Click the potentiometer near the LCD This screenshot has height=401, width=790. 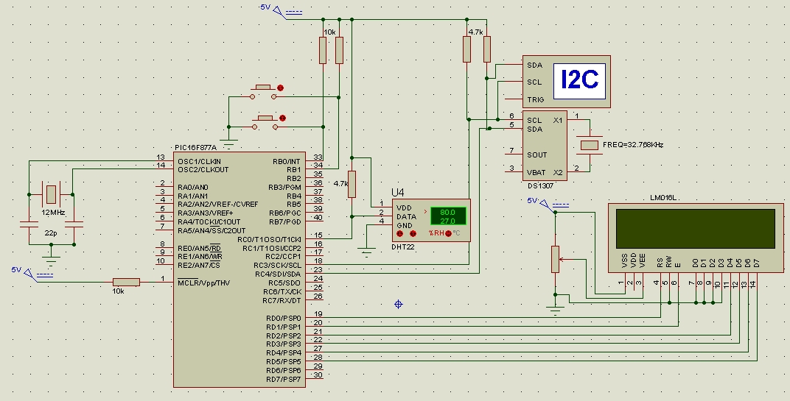(555, 259)
